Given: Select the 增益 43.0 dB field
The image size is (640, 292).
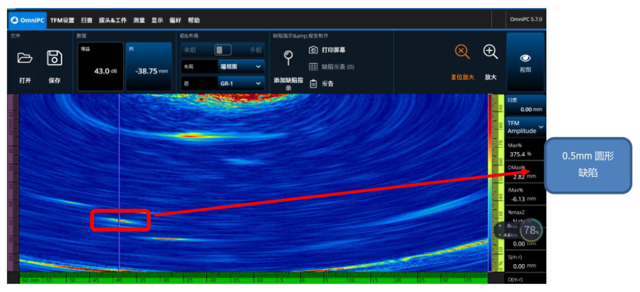Looking at the screenshot, I should click(100, 66).
